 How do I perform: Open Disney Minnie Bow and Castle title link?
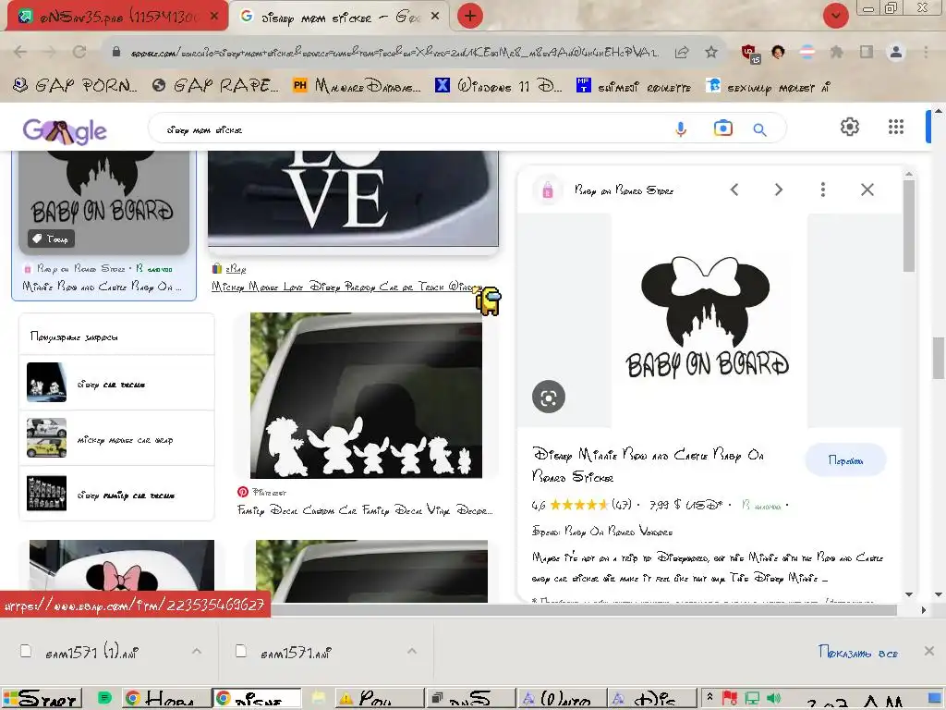648,466
